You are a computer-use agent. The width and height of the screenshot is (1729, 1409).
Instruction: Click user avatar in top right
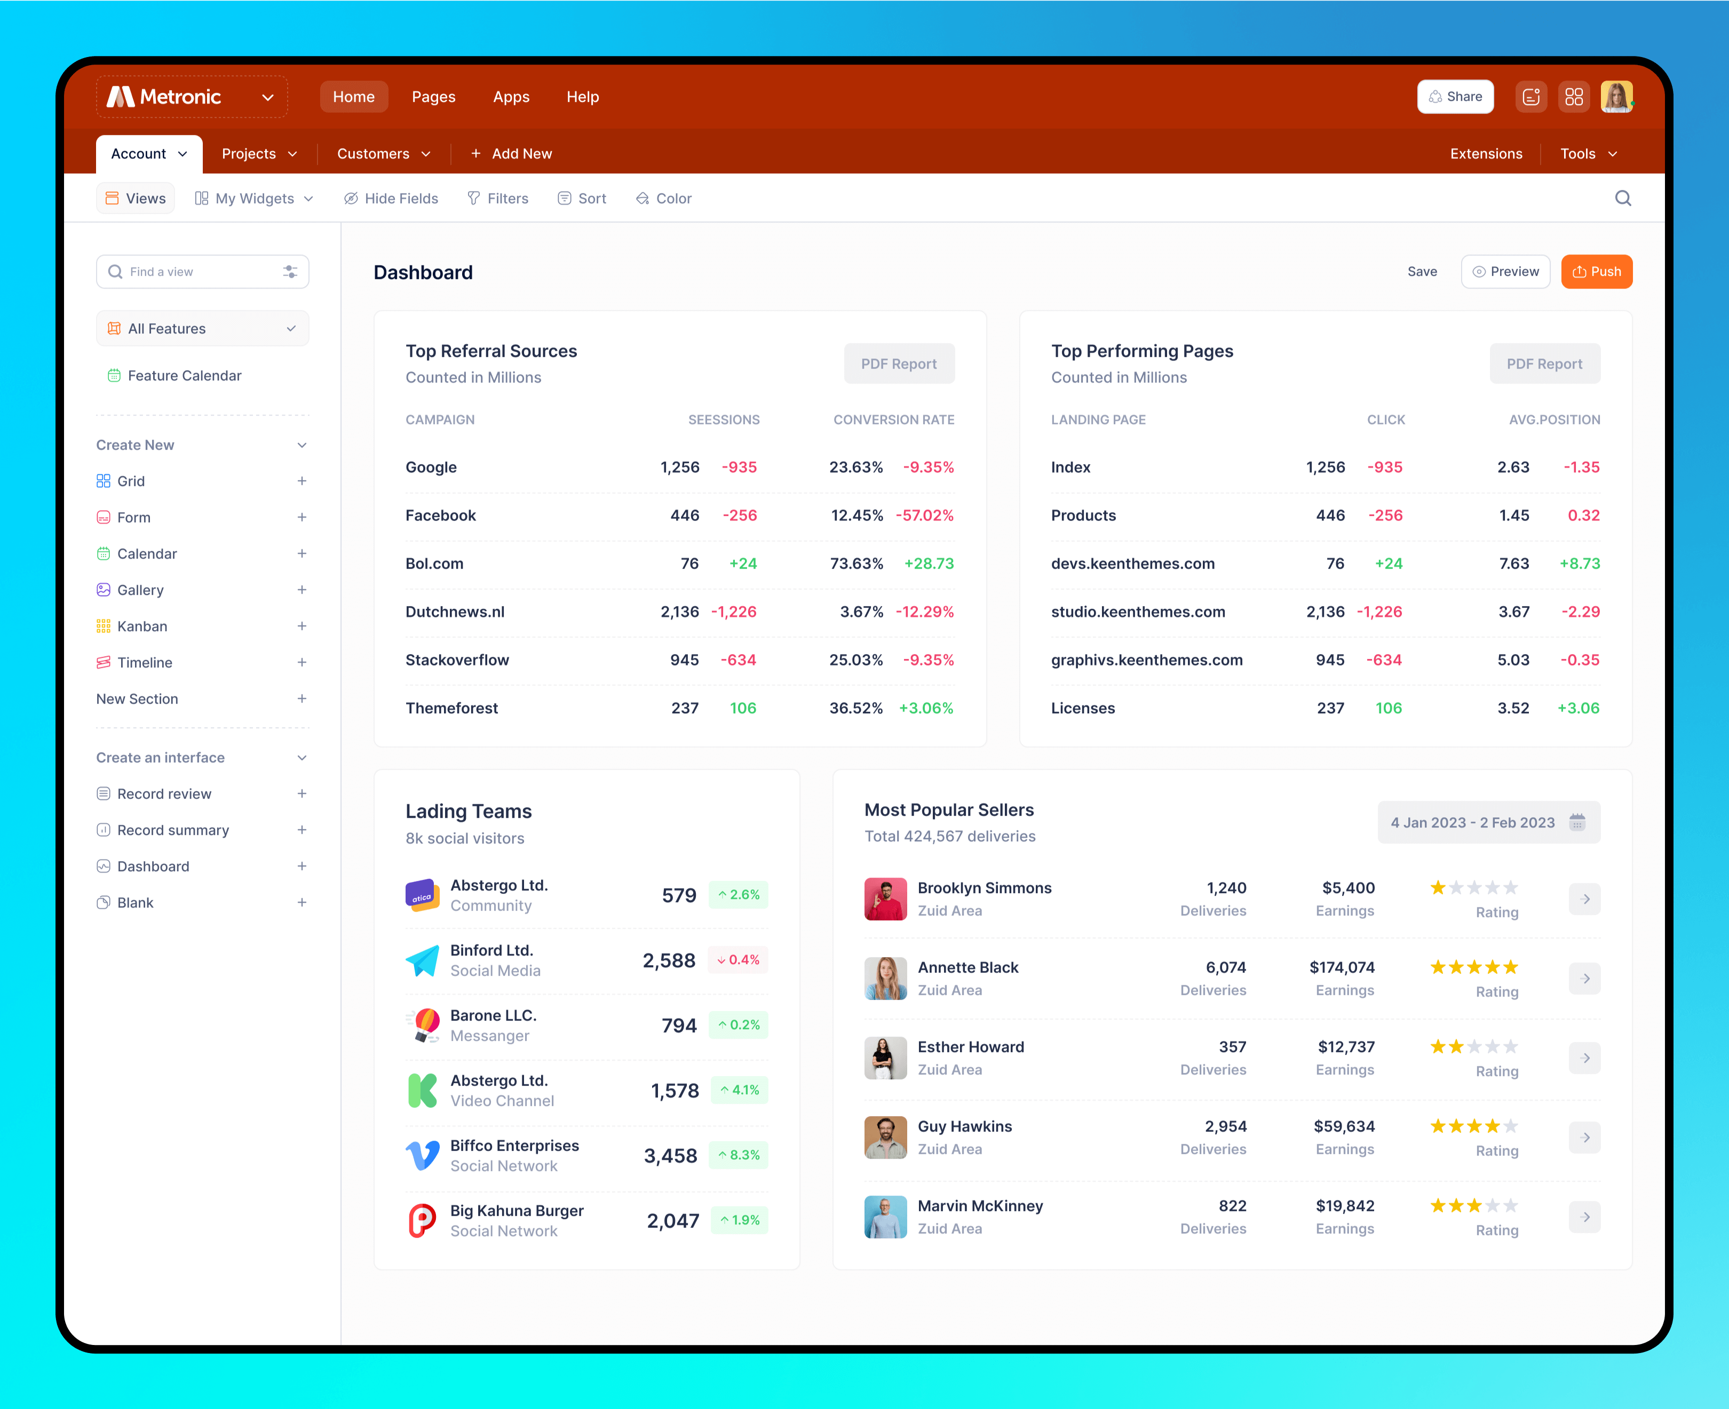tap(1616, 97)
